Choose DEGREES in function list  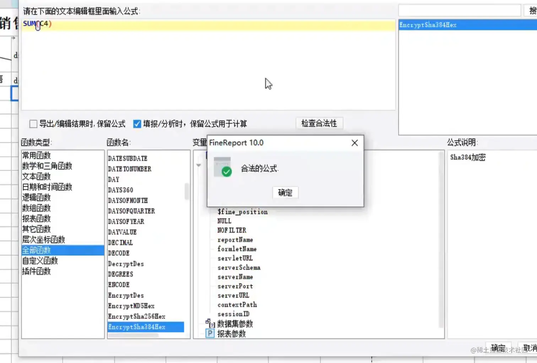146,274
